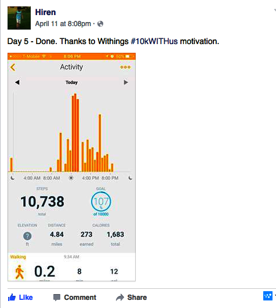Go to next day with right arrow
The height and width of the screenshot is (308, 276).
126,82
